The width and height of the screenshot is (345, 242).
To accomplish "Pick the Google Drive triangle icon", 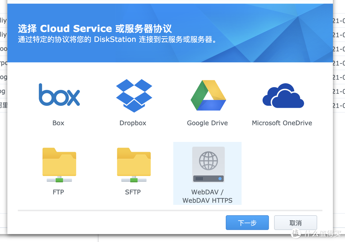I will click(x=208, y=95).
